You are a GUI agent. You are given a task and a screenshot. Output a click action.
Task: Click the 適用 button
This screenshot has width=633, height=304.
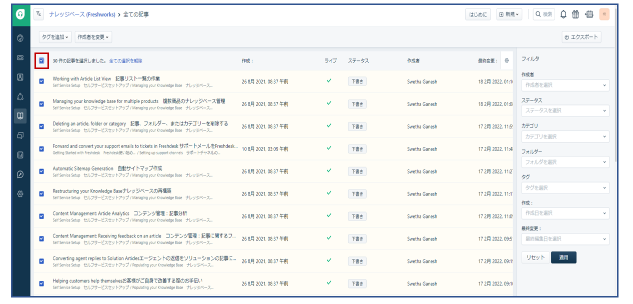point(564,257)
